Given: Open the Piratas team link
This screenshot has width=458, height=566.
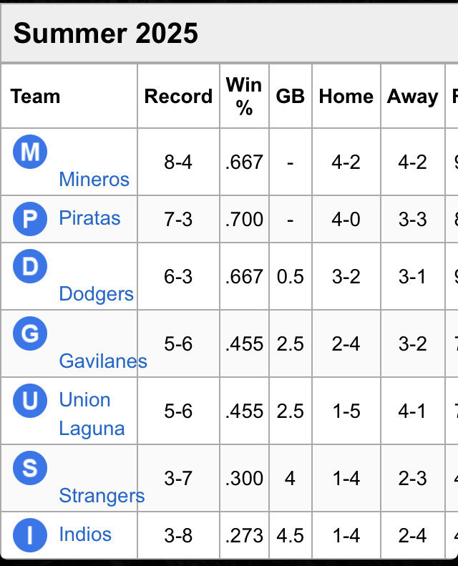Looking at the screenshot, I should click(89, 218).
